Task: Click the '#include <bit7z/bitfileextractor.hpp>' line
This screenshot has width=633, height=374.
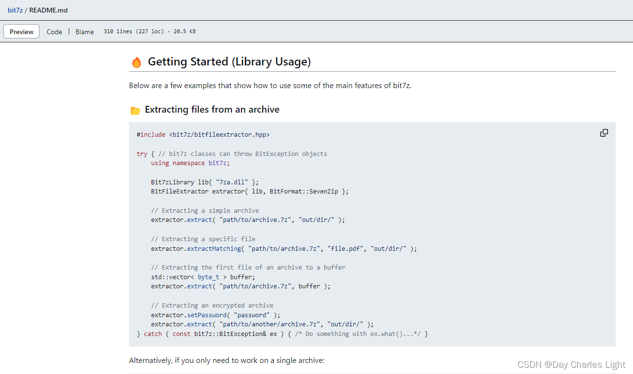Action: [203, 135]
